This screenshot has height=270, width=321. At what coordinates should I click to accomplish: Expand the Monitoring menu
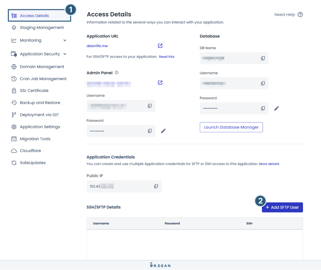click(65, 40)
